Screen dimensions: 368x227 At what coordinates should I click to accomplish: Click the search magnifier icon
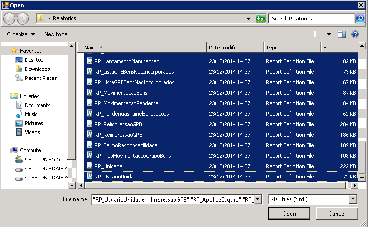[360, 18]
